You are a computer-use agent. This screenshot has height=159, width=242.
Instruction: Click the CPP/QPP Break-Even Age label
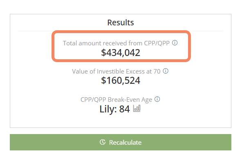coord(116,100)
